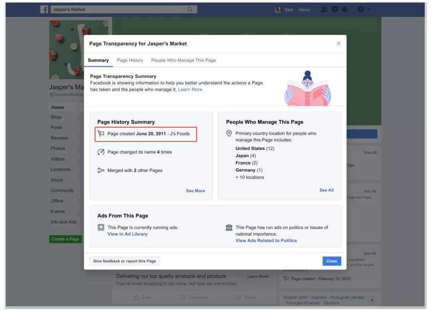Click the page created flag icon
The image size is (431, 311).
101,134
